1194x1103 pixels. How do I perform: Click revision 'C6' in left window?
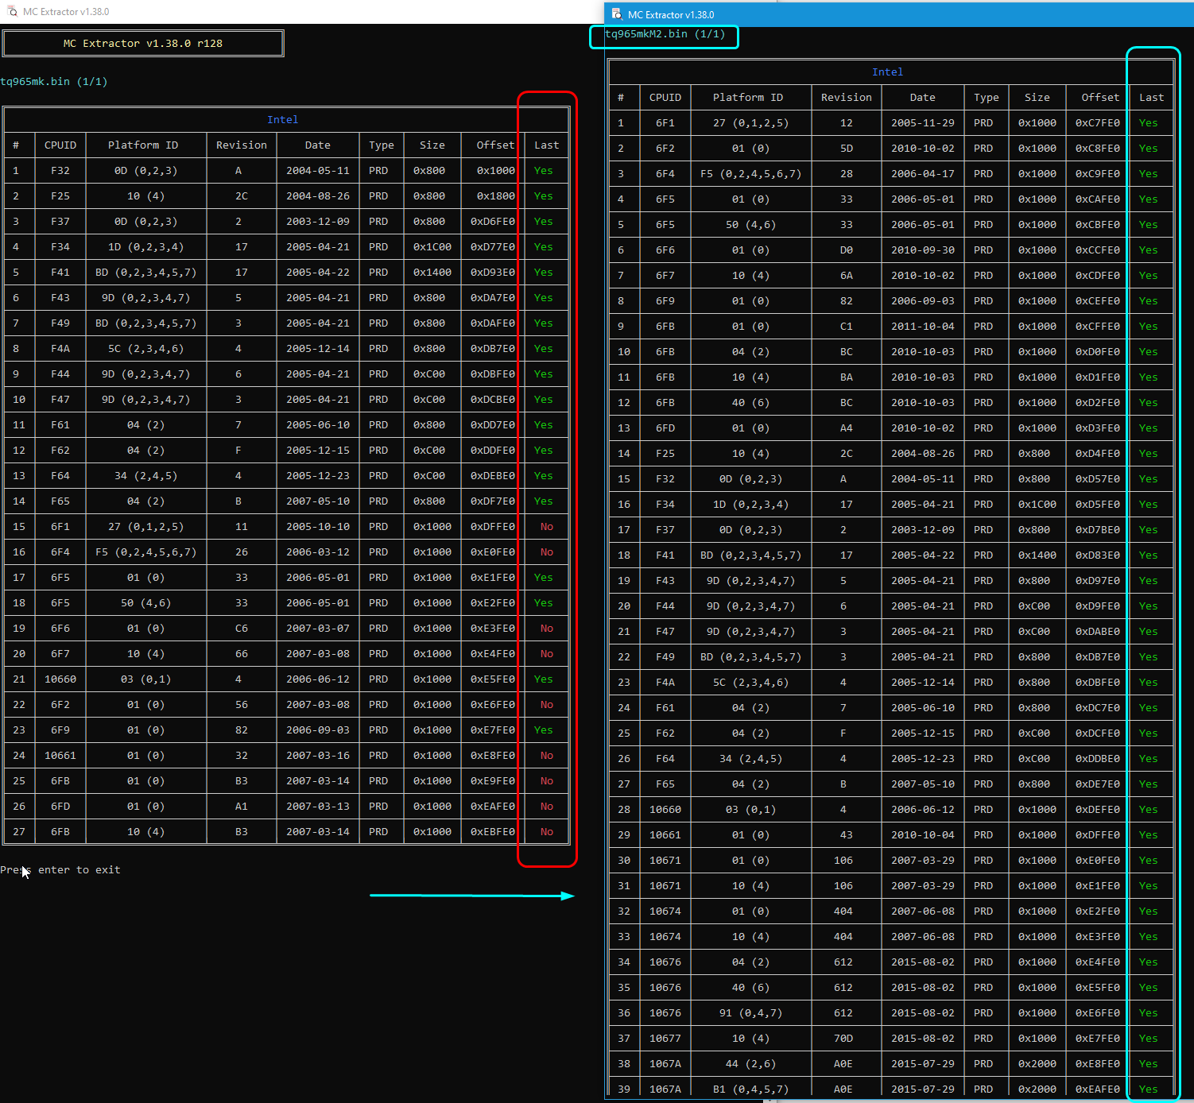point(242,629)
